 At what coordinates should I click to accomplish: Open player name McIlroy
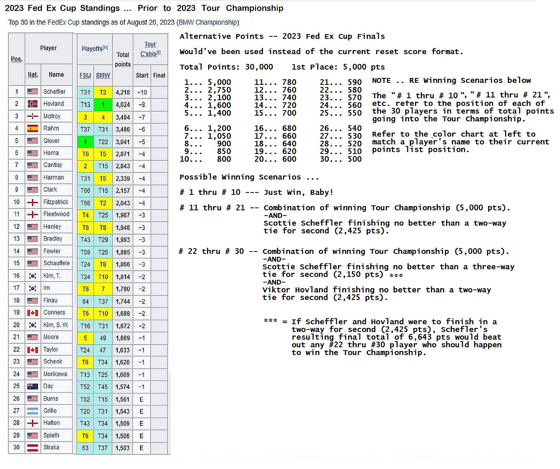(52, 116)
